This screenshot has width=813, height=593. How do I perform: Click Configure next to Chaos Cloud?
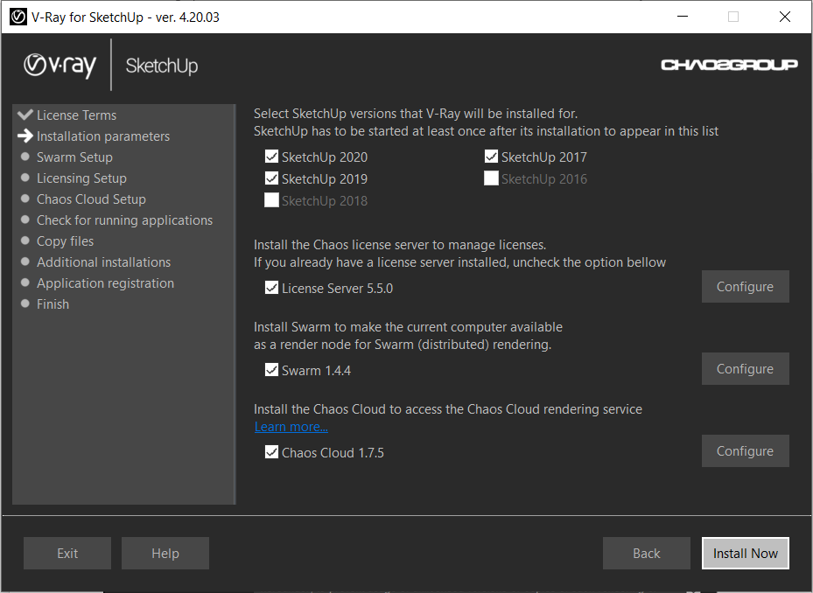tap(745, 451)
